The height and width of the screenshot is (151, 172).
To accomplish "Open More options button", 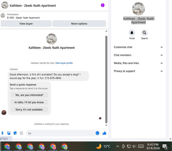I will coord(79,24).
